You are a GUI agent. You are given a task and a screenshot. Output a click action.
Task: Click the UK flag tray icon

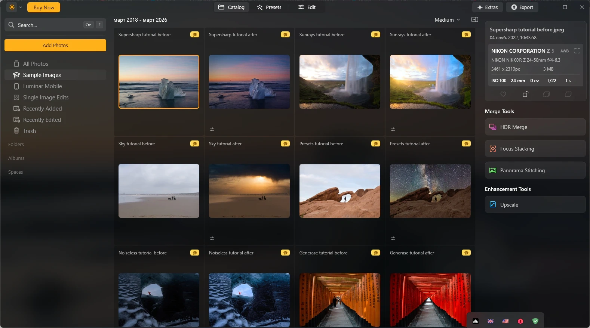tap(491, 321)
